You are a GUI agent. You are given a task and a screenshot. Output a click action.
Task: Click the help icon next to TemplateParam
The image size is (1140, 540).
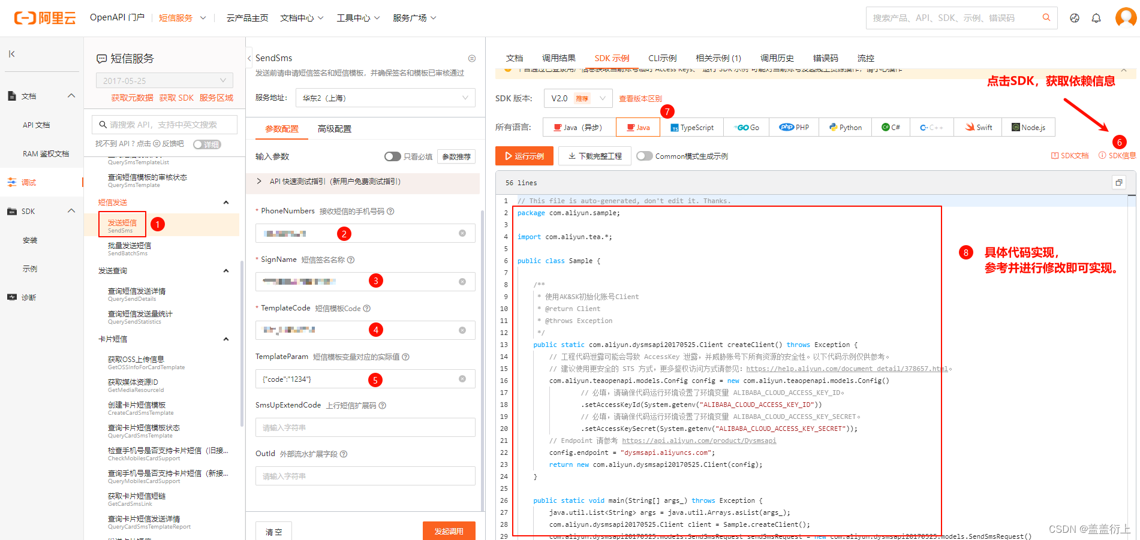[405, 357]
